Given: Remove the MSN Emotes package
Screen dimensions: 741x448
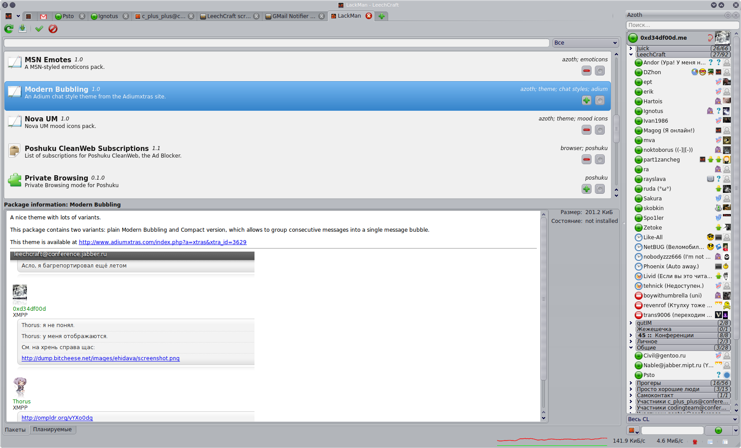Looking at the screenshot, I should click(587, 71).
